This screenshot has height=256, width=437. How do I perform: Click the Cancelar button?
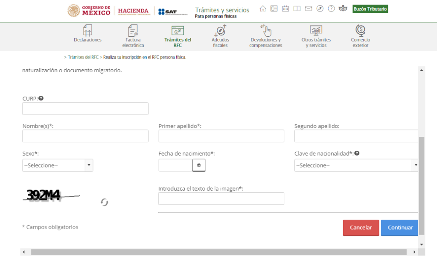(x=361, y=227)
